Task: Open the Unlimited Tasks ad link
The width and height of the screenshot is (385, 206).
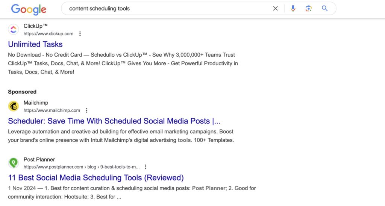Action: pyautogui.click(x=35, y=44)
